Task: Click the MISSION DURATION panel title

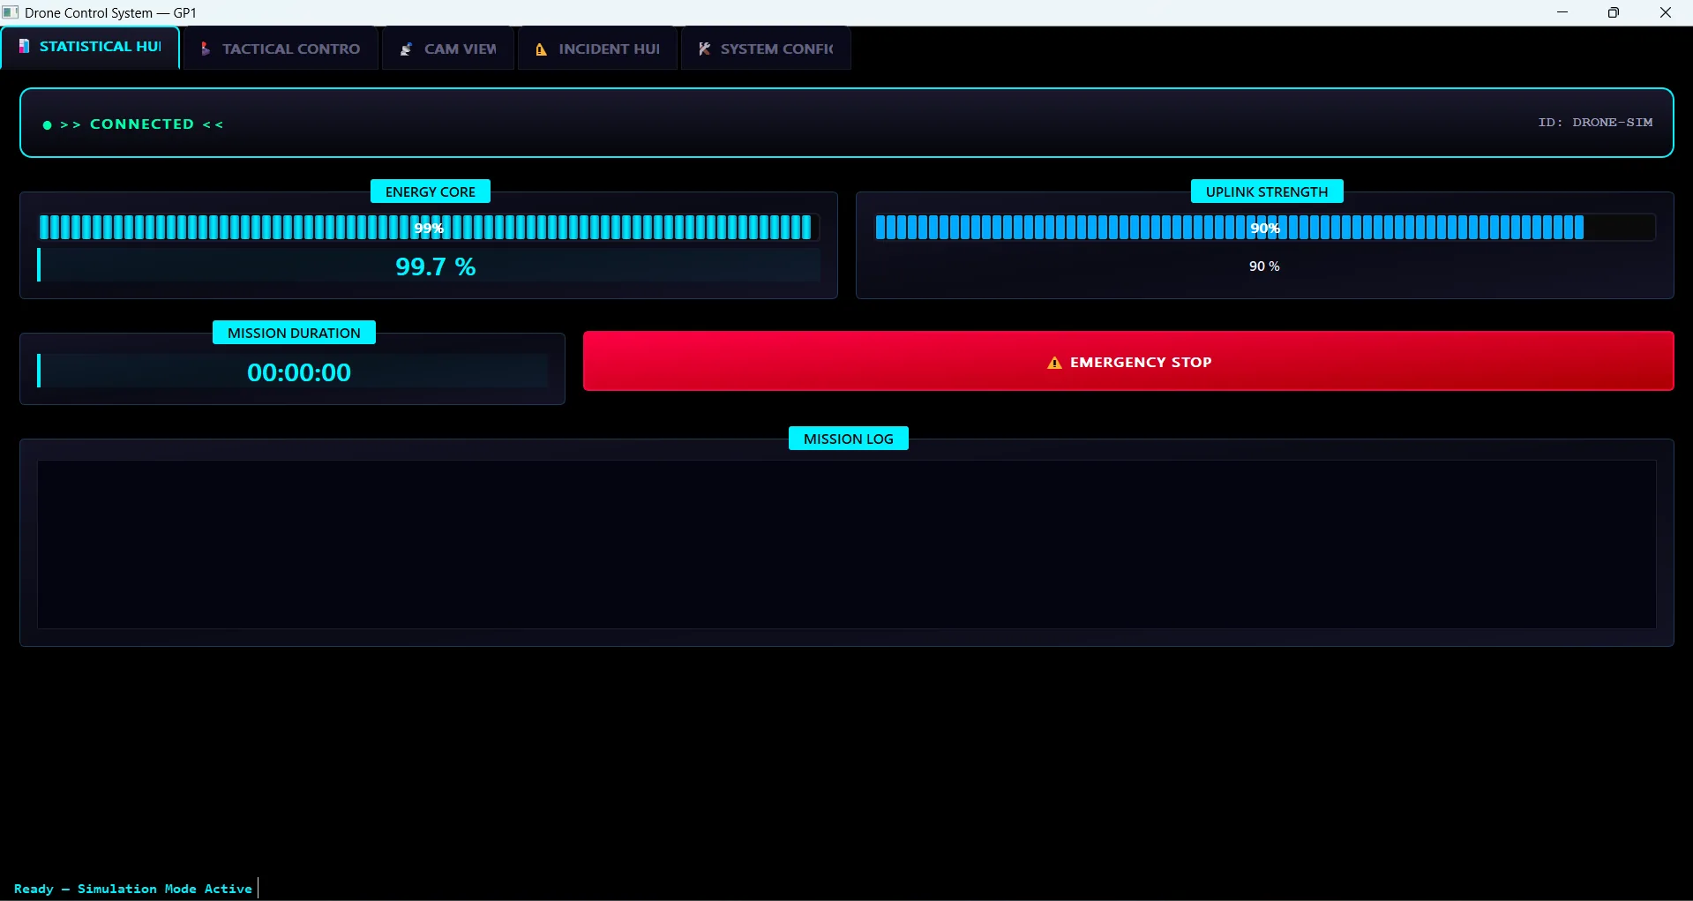Action: pos(294,333)
